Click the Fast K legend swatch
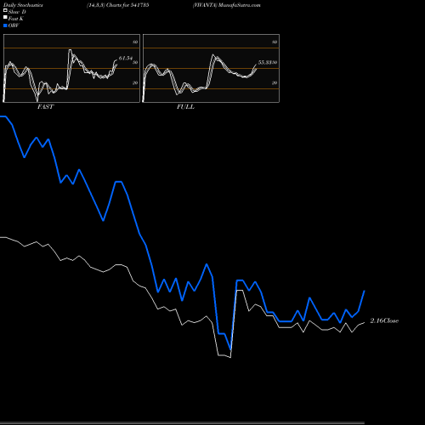 [5, 18]
